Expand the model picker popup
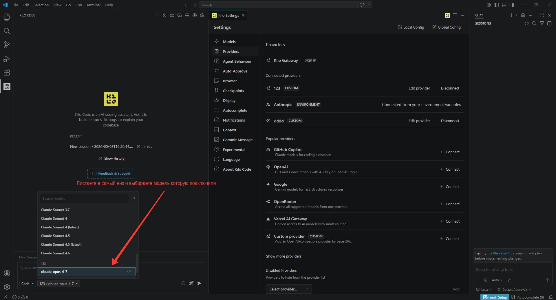This screenshot has height=300, width=556. [133, 199]
